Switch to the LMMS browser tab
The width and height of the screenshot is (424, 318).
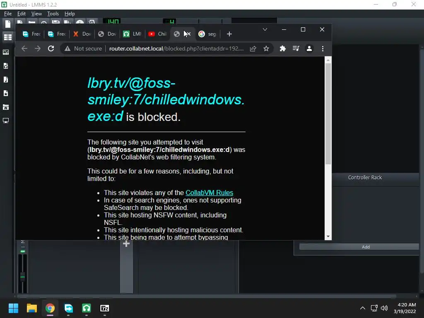tap(132, 34)
